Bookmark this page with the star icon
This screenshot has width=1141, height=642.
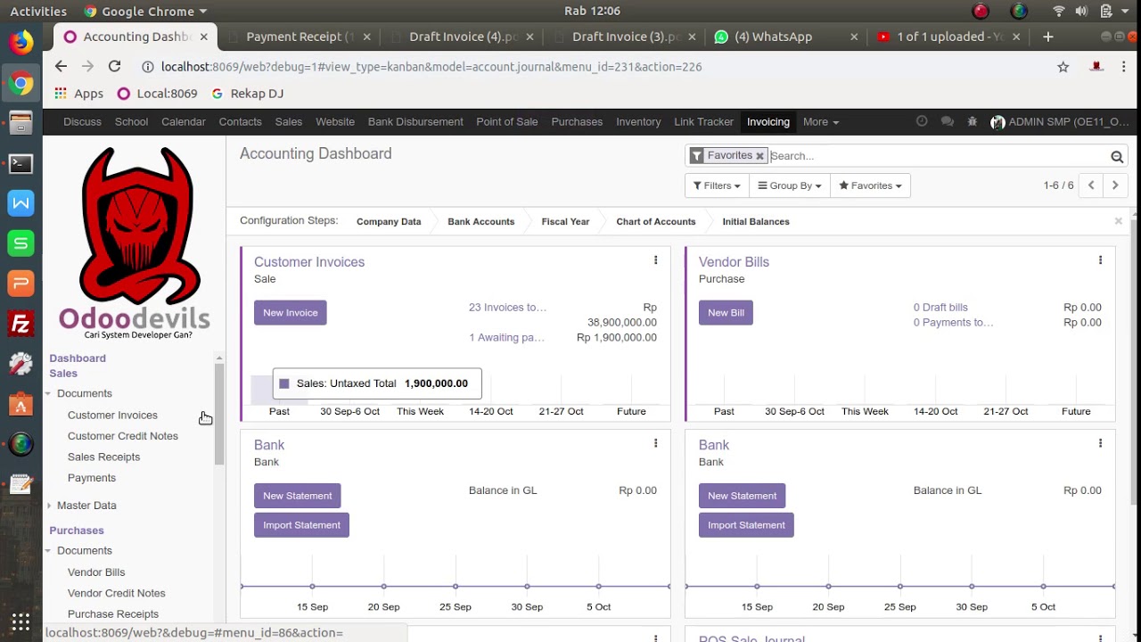coord(1063,67)
